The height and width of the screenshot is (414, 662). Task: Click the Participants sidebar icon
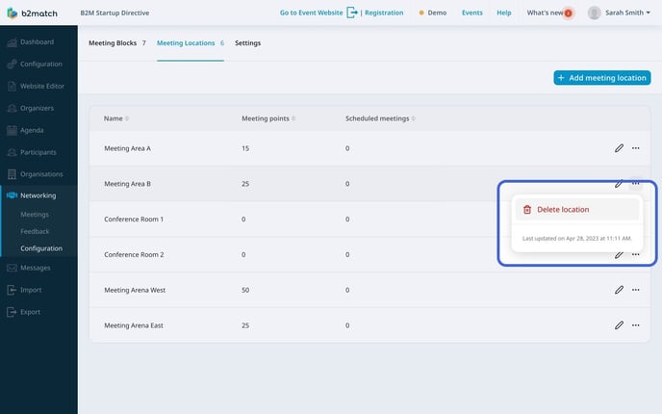click(12, 152)
